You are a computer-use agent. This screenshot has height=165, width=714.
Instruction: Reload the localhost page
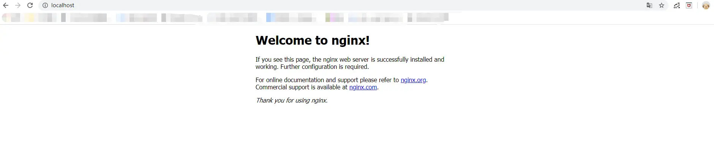pyautogui.click(x=30, y=5)
